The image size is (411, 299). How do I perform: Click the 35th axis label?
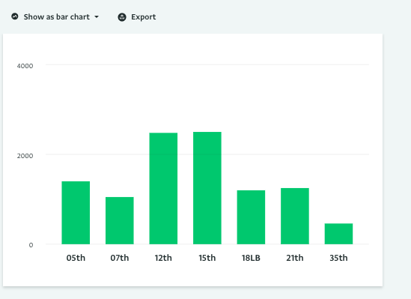point(338,258)
